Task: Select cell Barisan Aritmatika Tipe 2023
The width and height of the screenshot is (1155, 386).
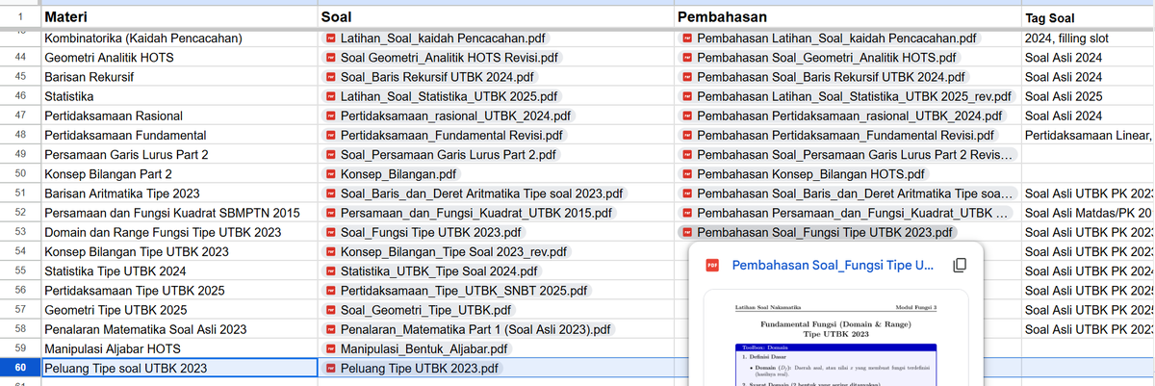Action: [x=178, y=193]
